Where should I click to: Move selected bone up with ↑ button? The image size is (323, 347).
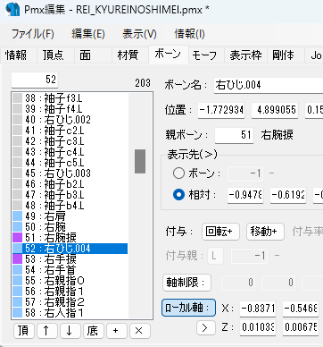[x=46, y=331]
